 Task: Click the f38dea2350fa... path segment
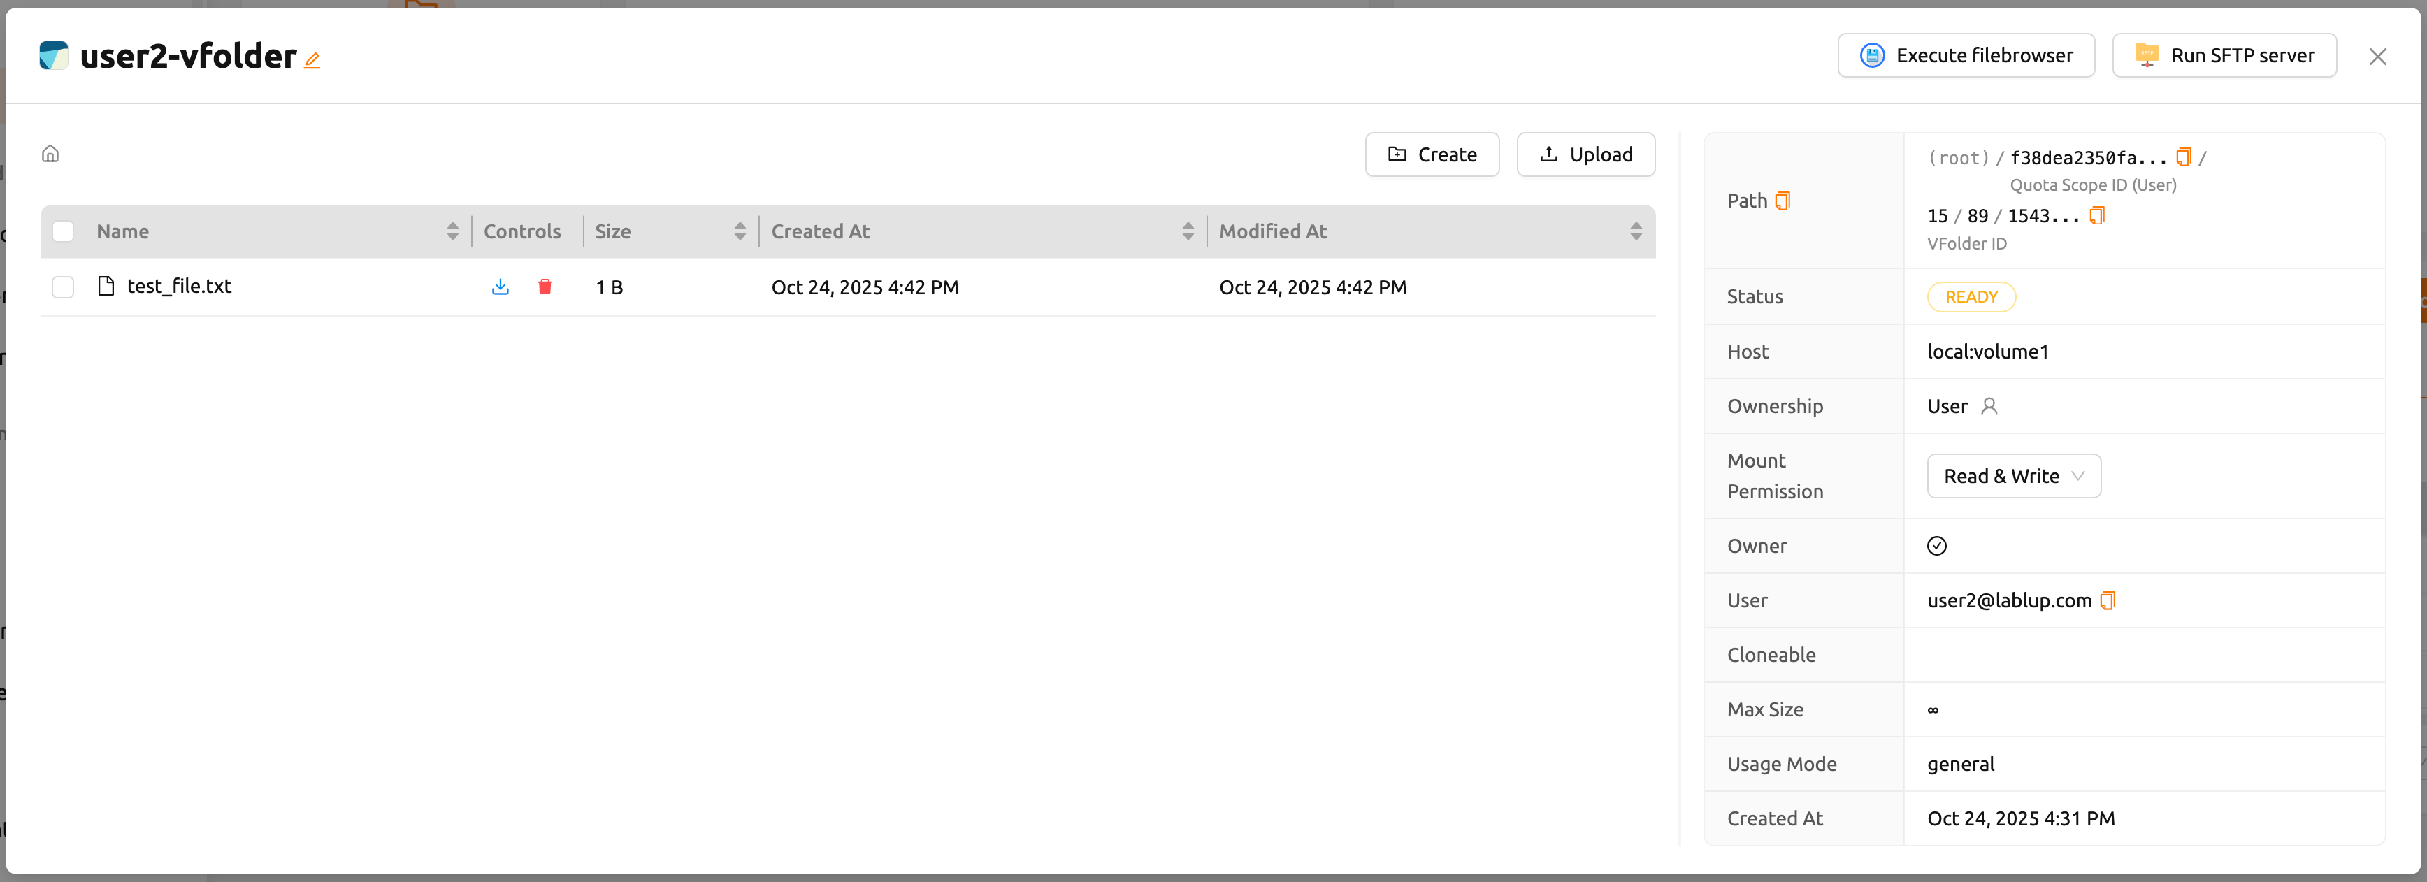point(2088,157)
